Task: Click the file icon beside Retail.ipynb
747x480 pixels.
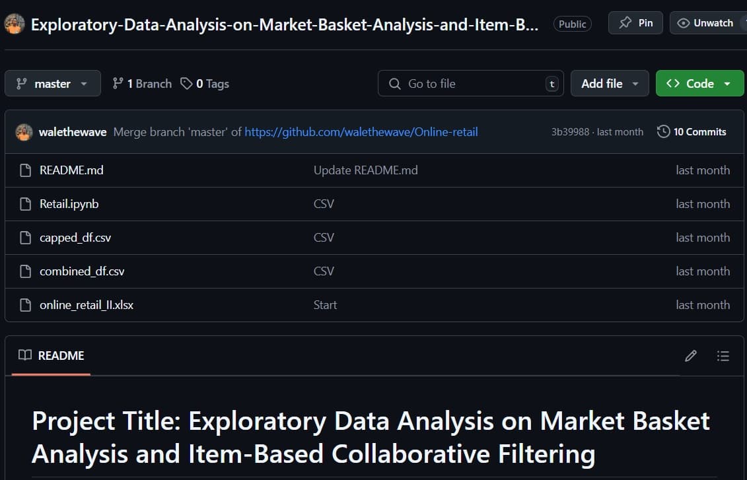Action: click(25, 204)
